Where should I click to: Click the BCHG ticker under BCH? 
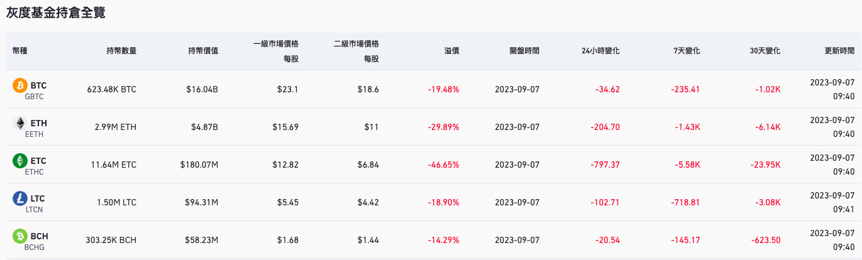34,247
